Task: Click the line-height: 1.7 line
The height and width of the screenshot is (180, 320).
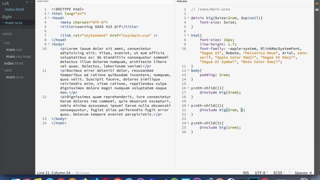Action: click(218, 44)
